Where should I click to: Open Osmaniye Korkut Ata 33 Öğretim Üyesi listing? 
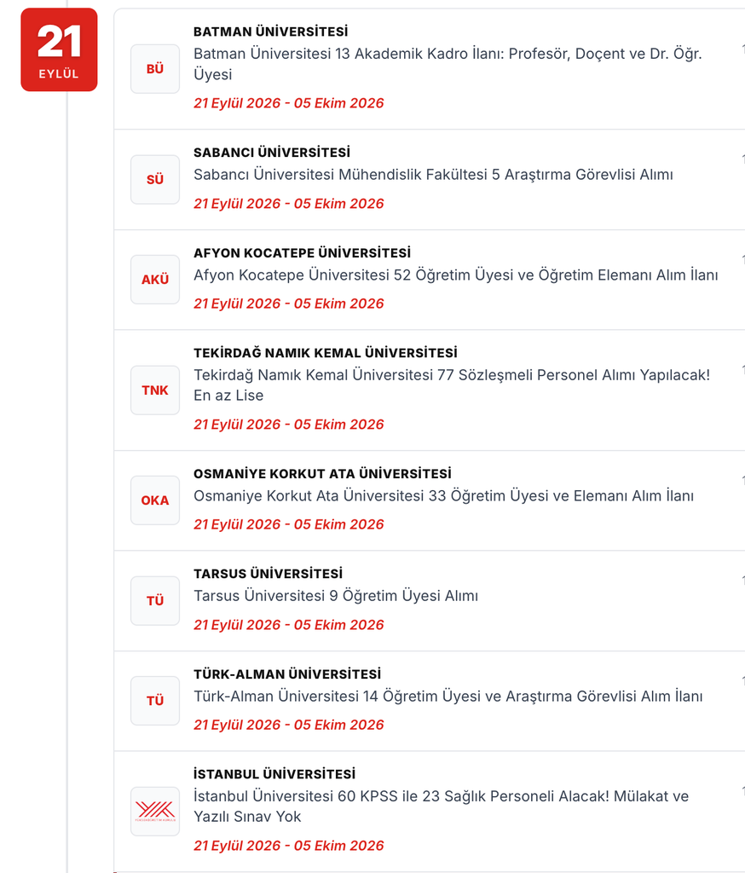[443, 496]
